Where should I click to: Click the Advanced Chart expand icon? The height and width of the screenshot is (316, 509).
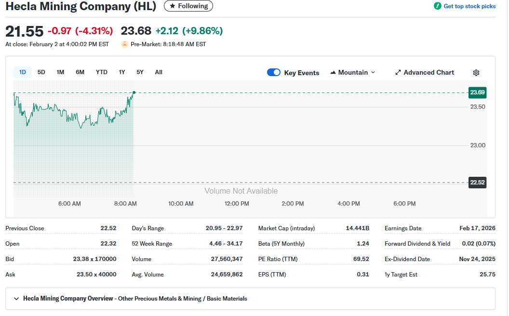pyautogui.click(x=398, y=73)
